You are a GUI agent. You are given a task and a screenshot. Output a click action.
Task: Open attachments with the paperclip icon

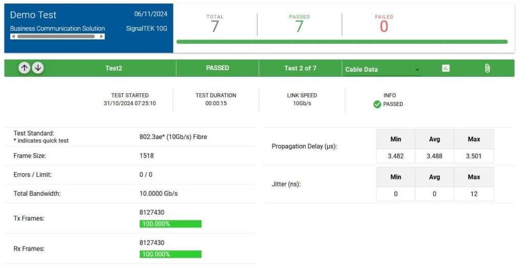pos(487,68)
